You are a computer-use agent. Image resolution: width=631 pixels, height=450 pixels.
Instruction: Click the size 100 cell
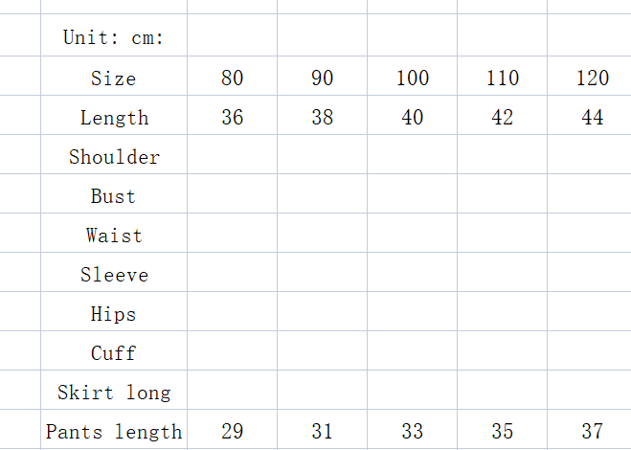click(412, 78)
